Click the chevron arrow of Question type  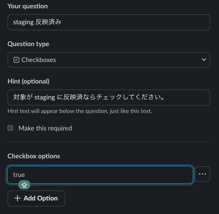tap(204, 60)
